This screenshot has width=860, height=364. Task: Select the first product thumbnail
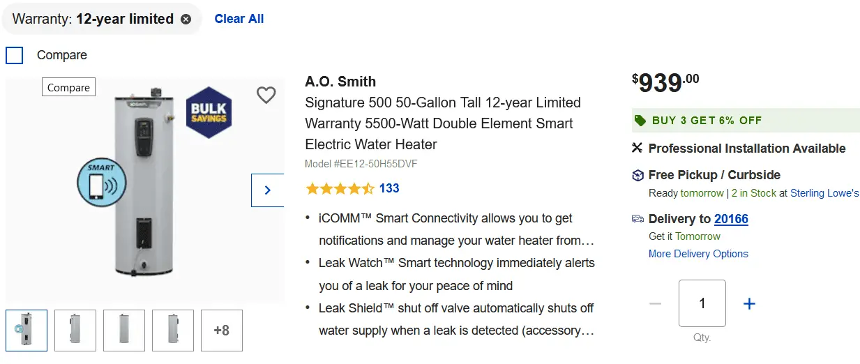click(27, 331)
